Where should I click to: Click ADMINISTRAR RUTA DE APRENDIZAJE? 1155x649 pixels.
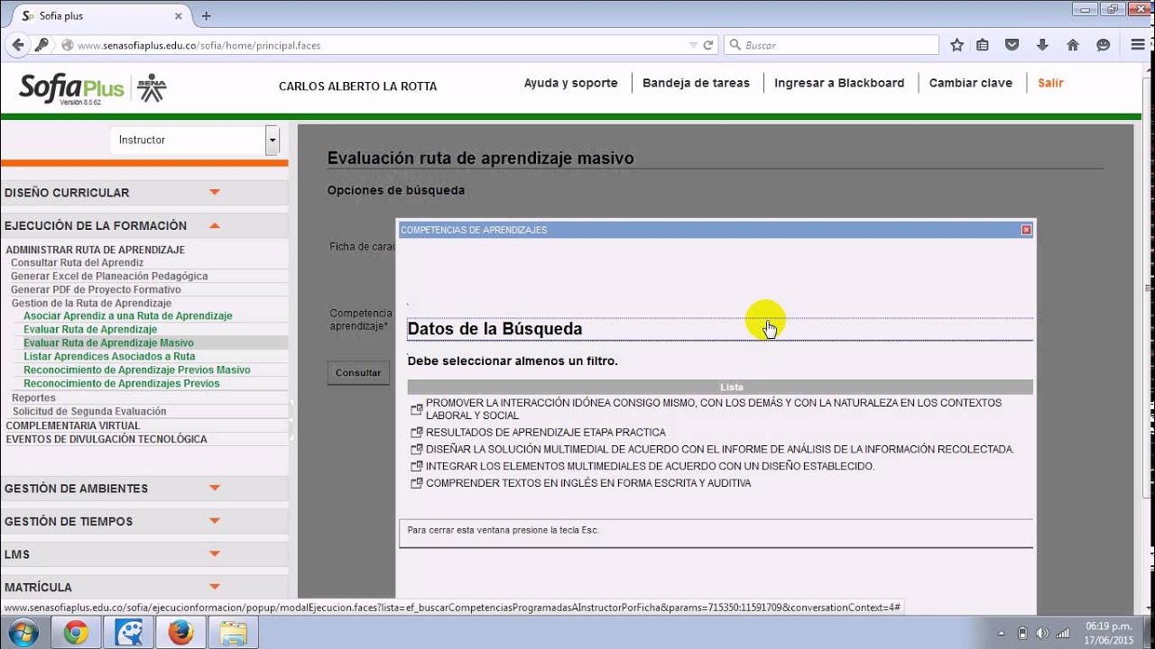[96, 250]
